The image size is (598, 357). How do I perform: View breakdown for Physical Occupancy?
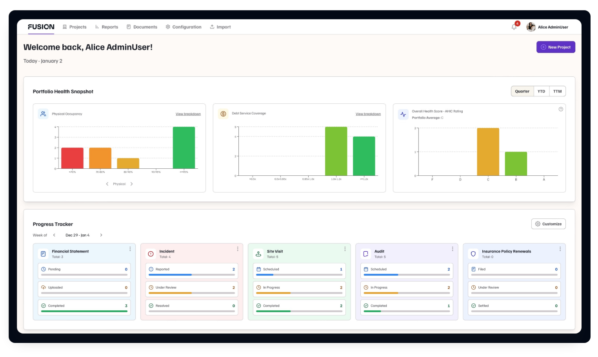[x=188, y=114]
